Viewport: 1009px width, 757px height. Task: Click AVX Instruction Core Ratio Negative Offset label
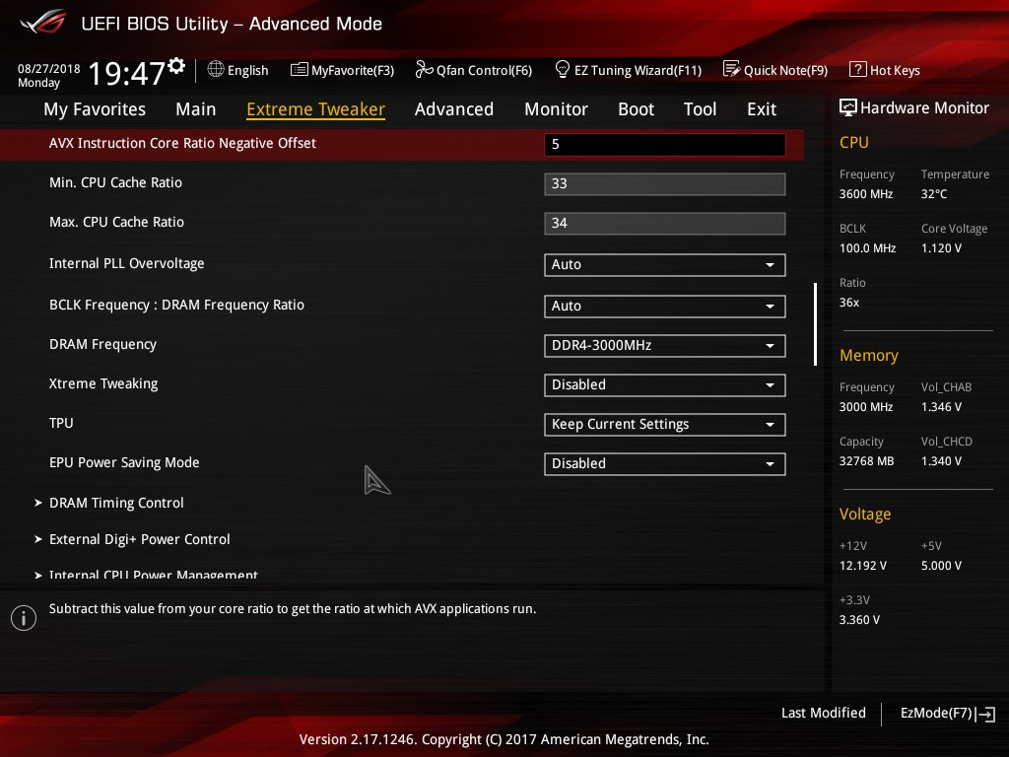point(182,143)
